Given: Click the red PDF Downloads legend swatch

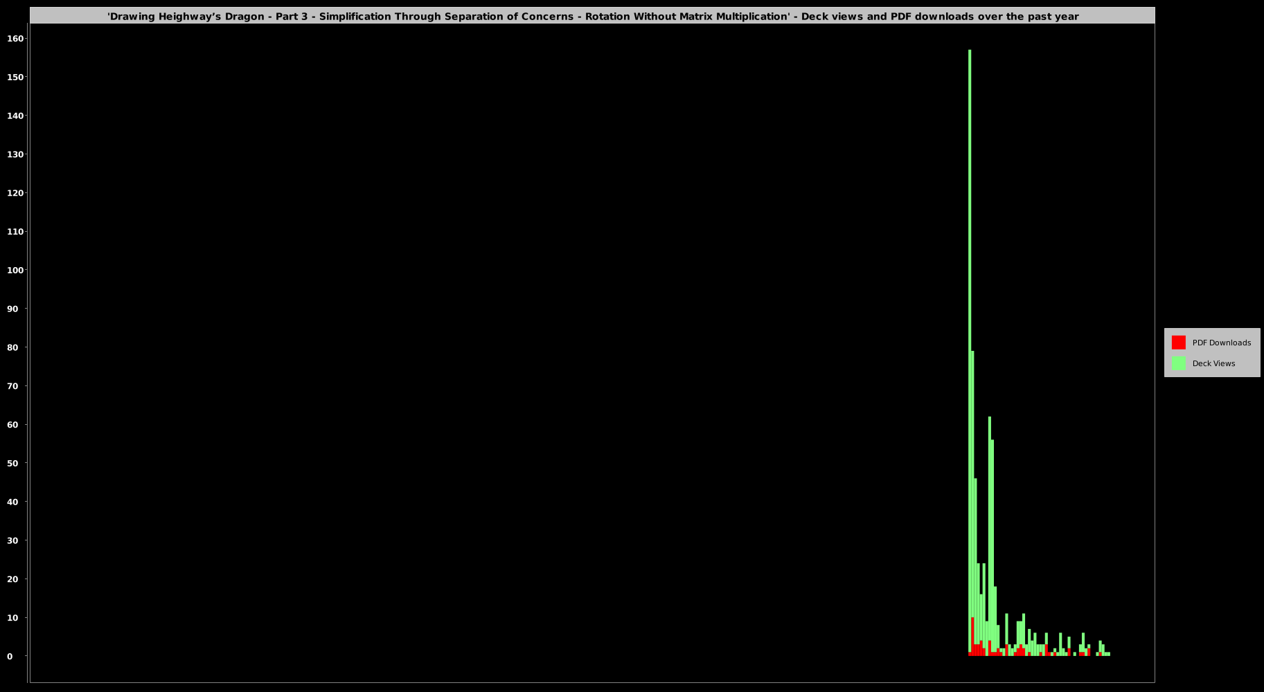Looking at the screenshot, I should click(x=1178, y=343).
